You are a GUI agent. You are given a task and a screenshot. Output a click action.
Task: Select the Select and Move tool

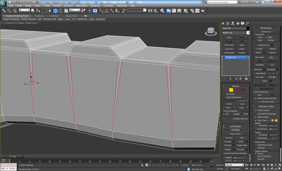[55, 11]
